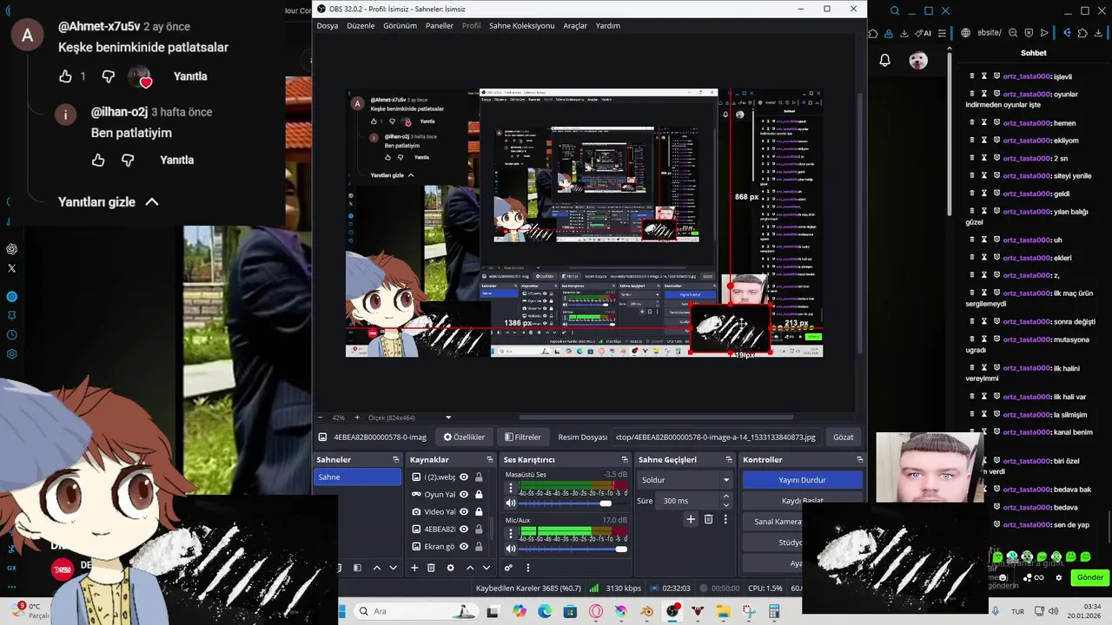Image resolution: width=1112 pixels, height=625 pixels.
Task: Like Ahmet-x7u5v's comment
Action: 65,76
